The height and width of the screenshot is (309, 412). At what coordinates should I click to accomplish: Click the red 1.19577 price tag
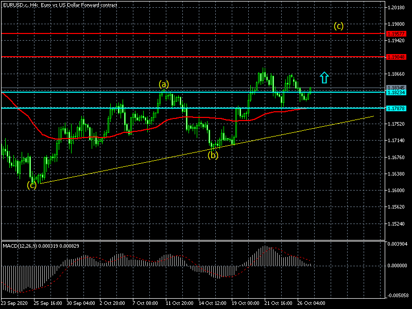click(x=398, y=33)
